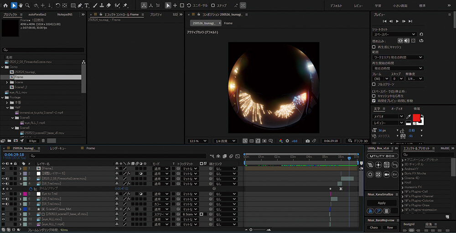The image size is (456, 233).
Task: Click the Play button in preview panel
Action: click(x=397, y=21)
